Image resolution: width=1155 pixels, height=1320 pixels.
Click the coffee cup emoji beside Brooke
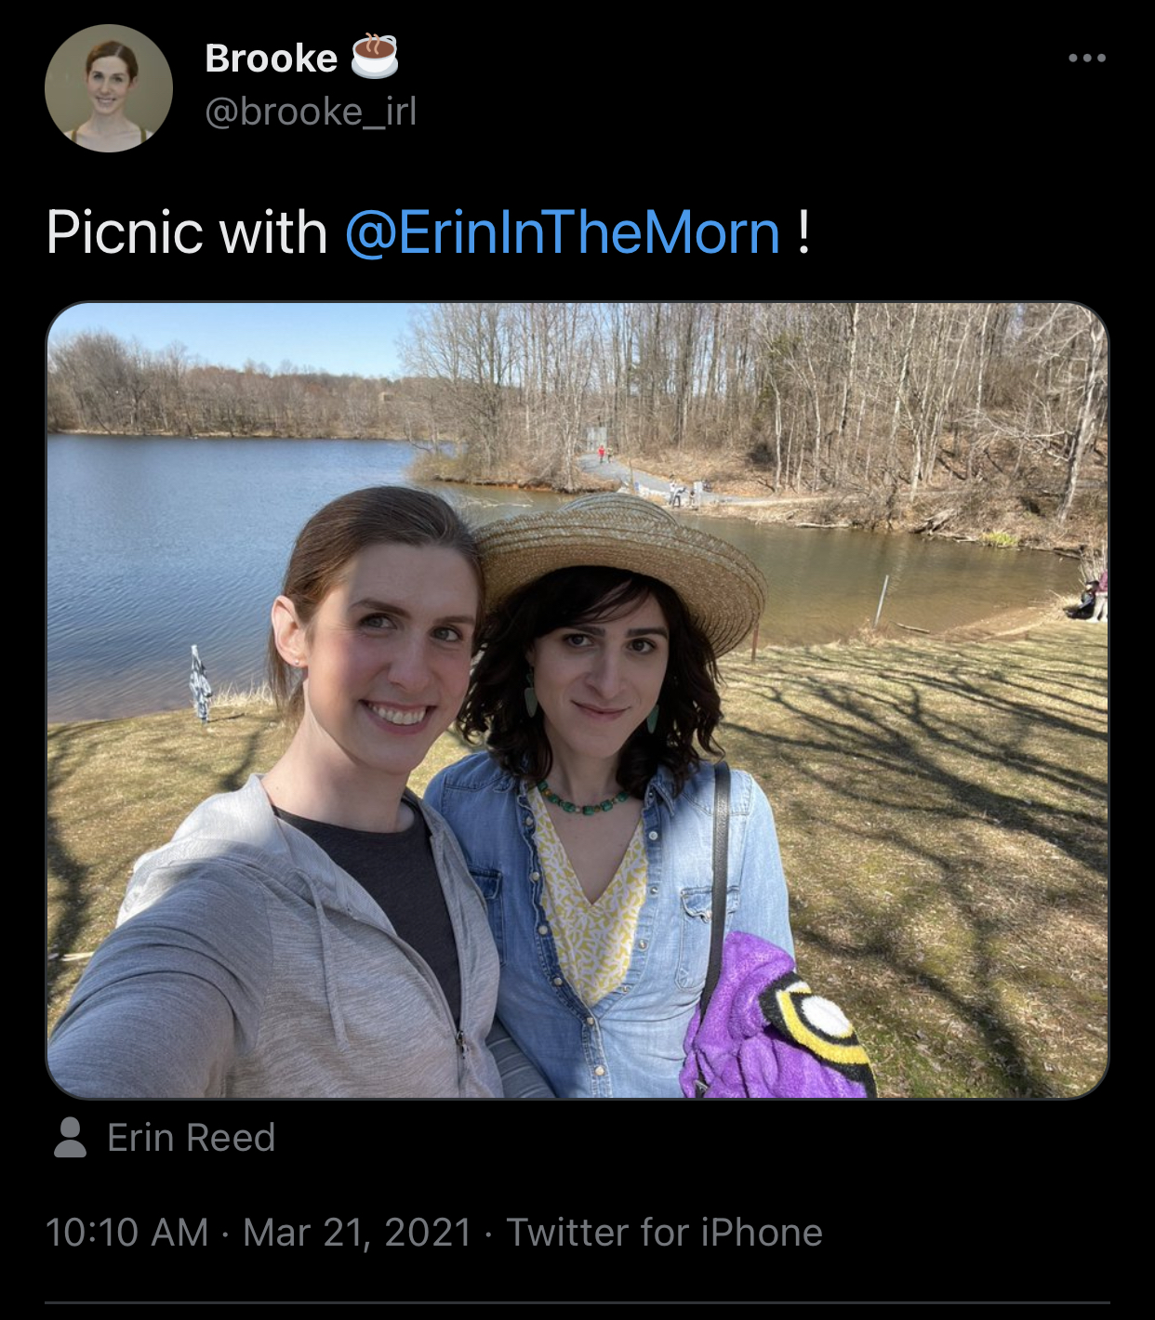click(374, 57)
